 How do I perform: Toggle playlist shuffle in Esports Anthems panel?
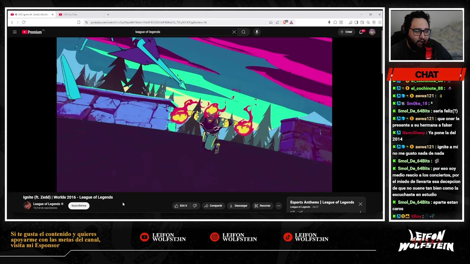tap(301, 212)
